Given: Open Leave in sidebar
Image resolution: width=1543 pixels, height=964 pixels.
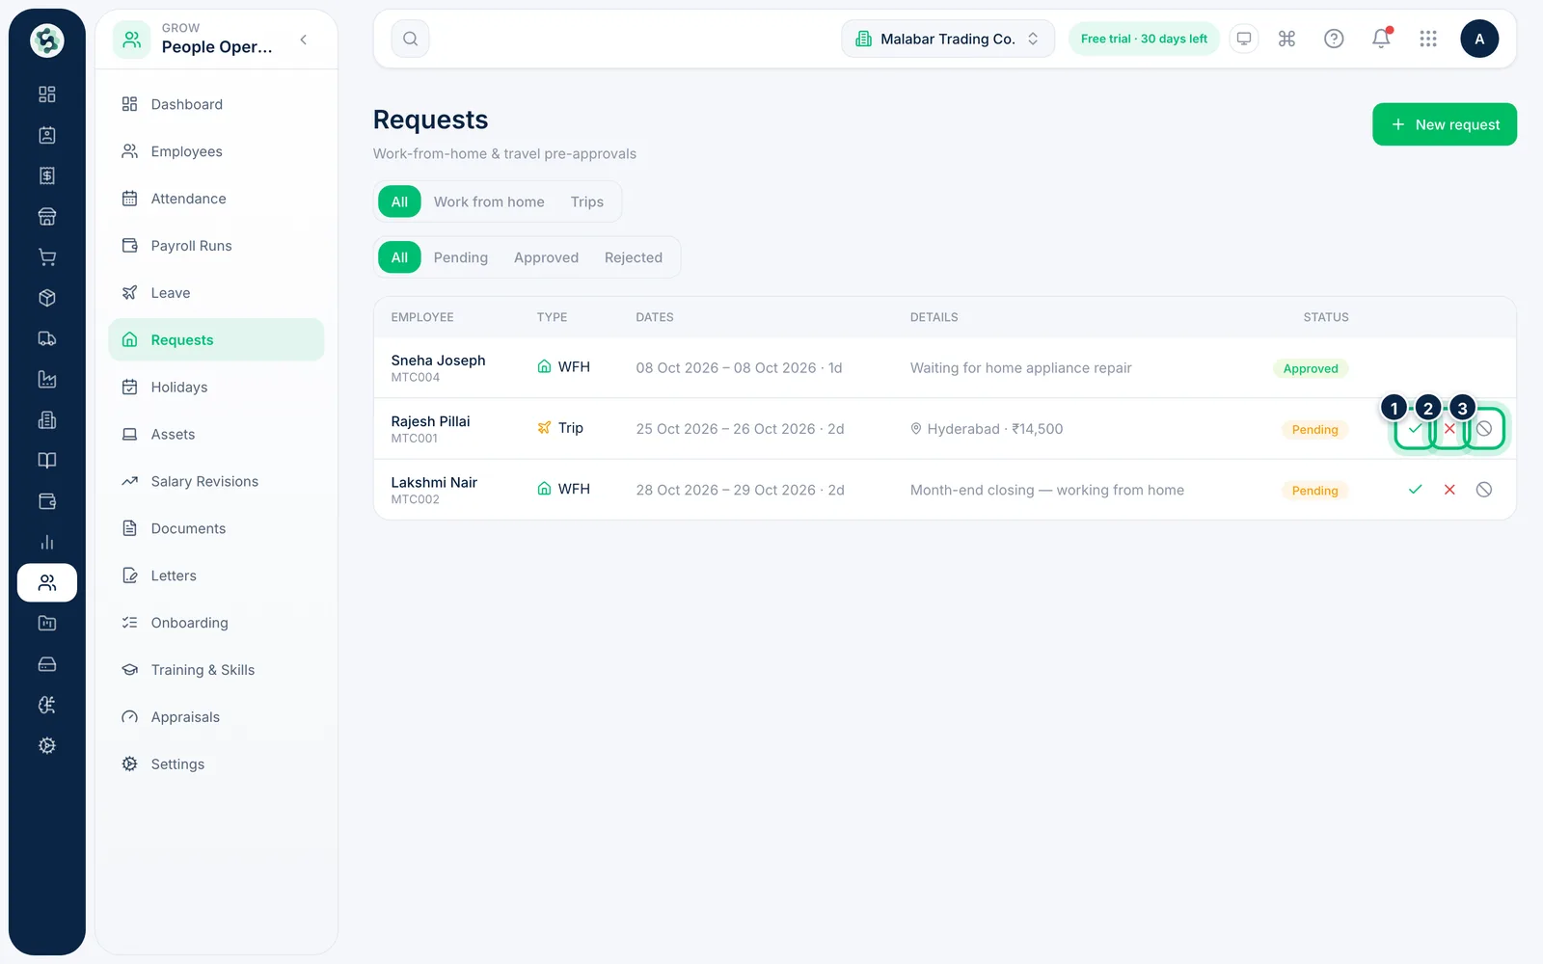Looking at the screenshot, I should [216, 293].
